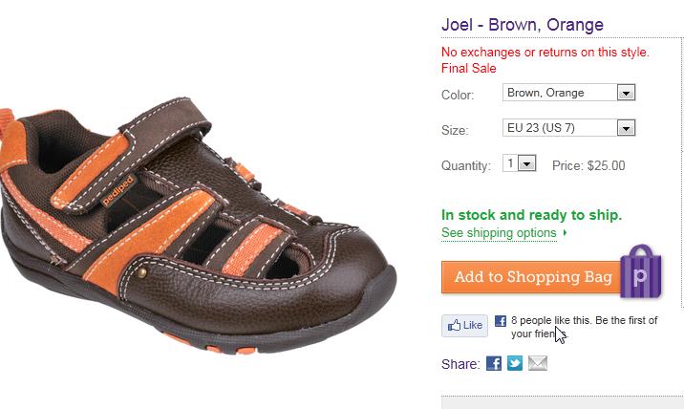This screenshot has width=684, height=409.
Task: Click the '8 people like this' text
Action: click(x=551, y=320)
